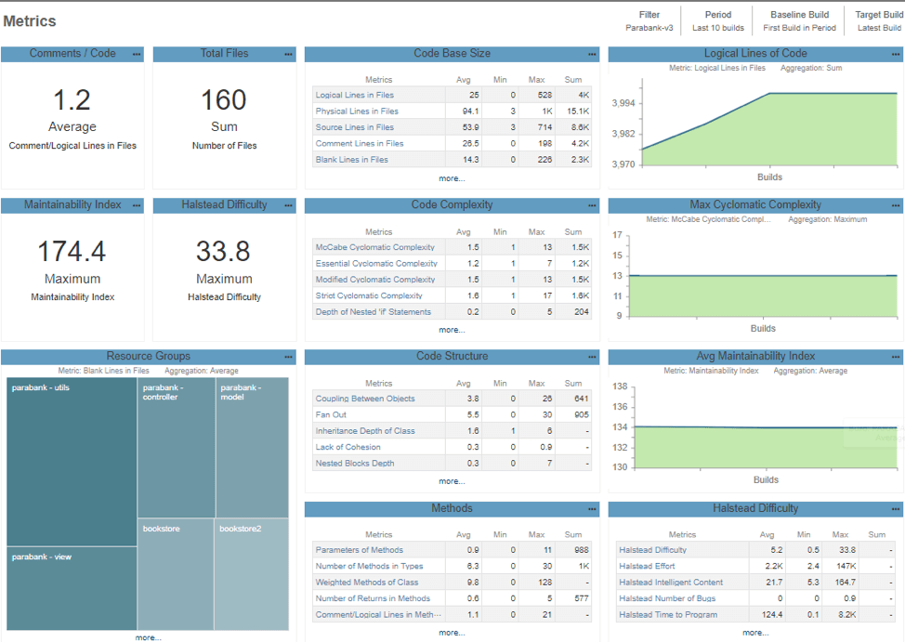Click the more link under Halstead Difficulty table

click(x=755, y=633)
